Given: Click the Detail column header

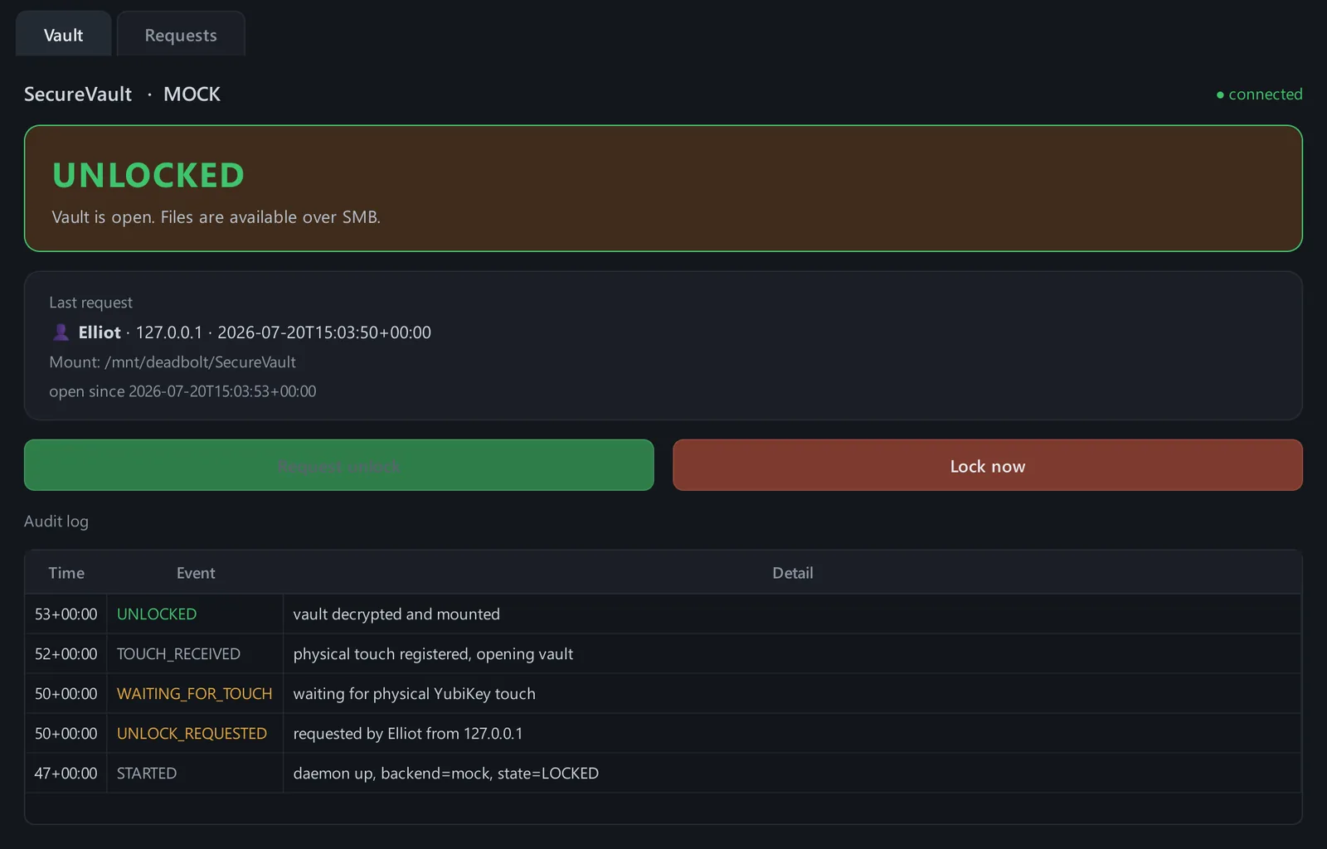Looking at the screenshot, I should (x=793, y=573).
